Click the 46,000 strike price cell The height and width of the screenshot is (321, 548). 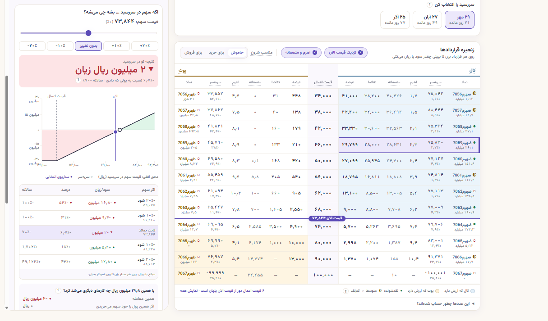tap(323, 145)
